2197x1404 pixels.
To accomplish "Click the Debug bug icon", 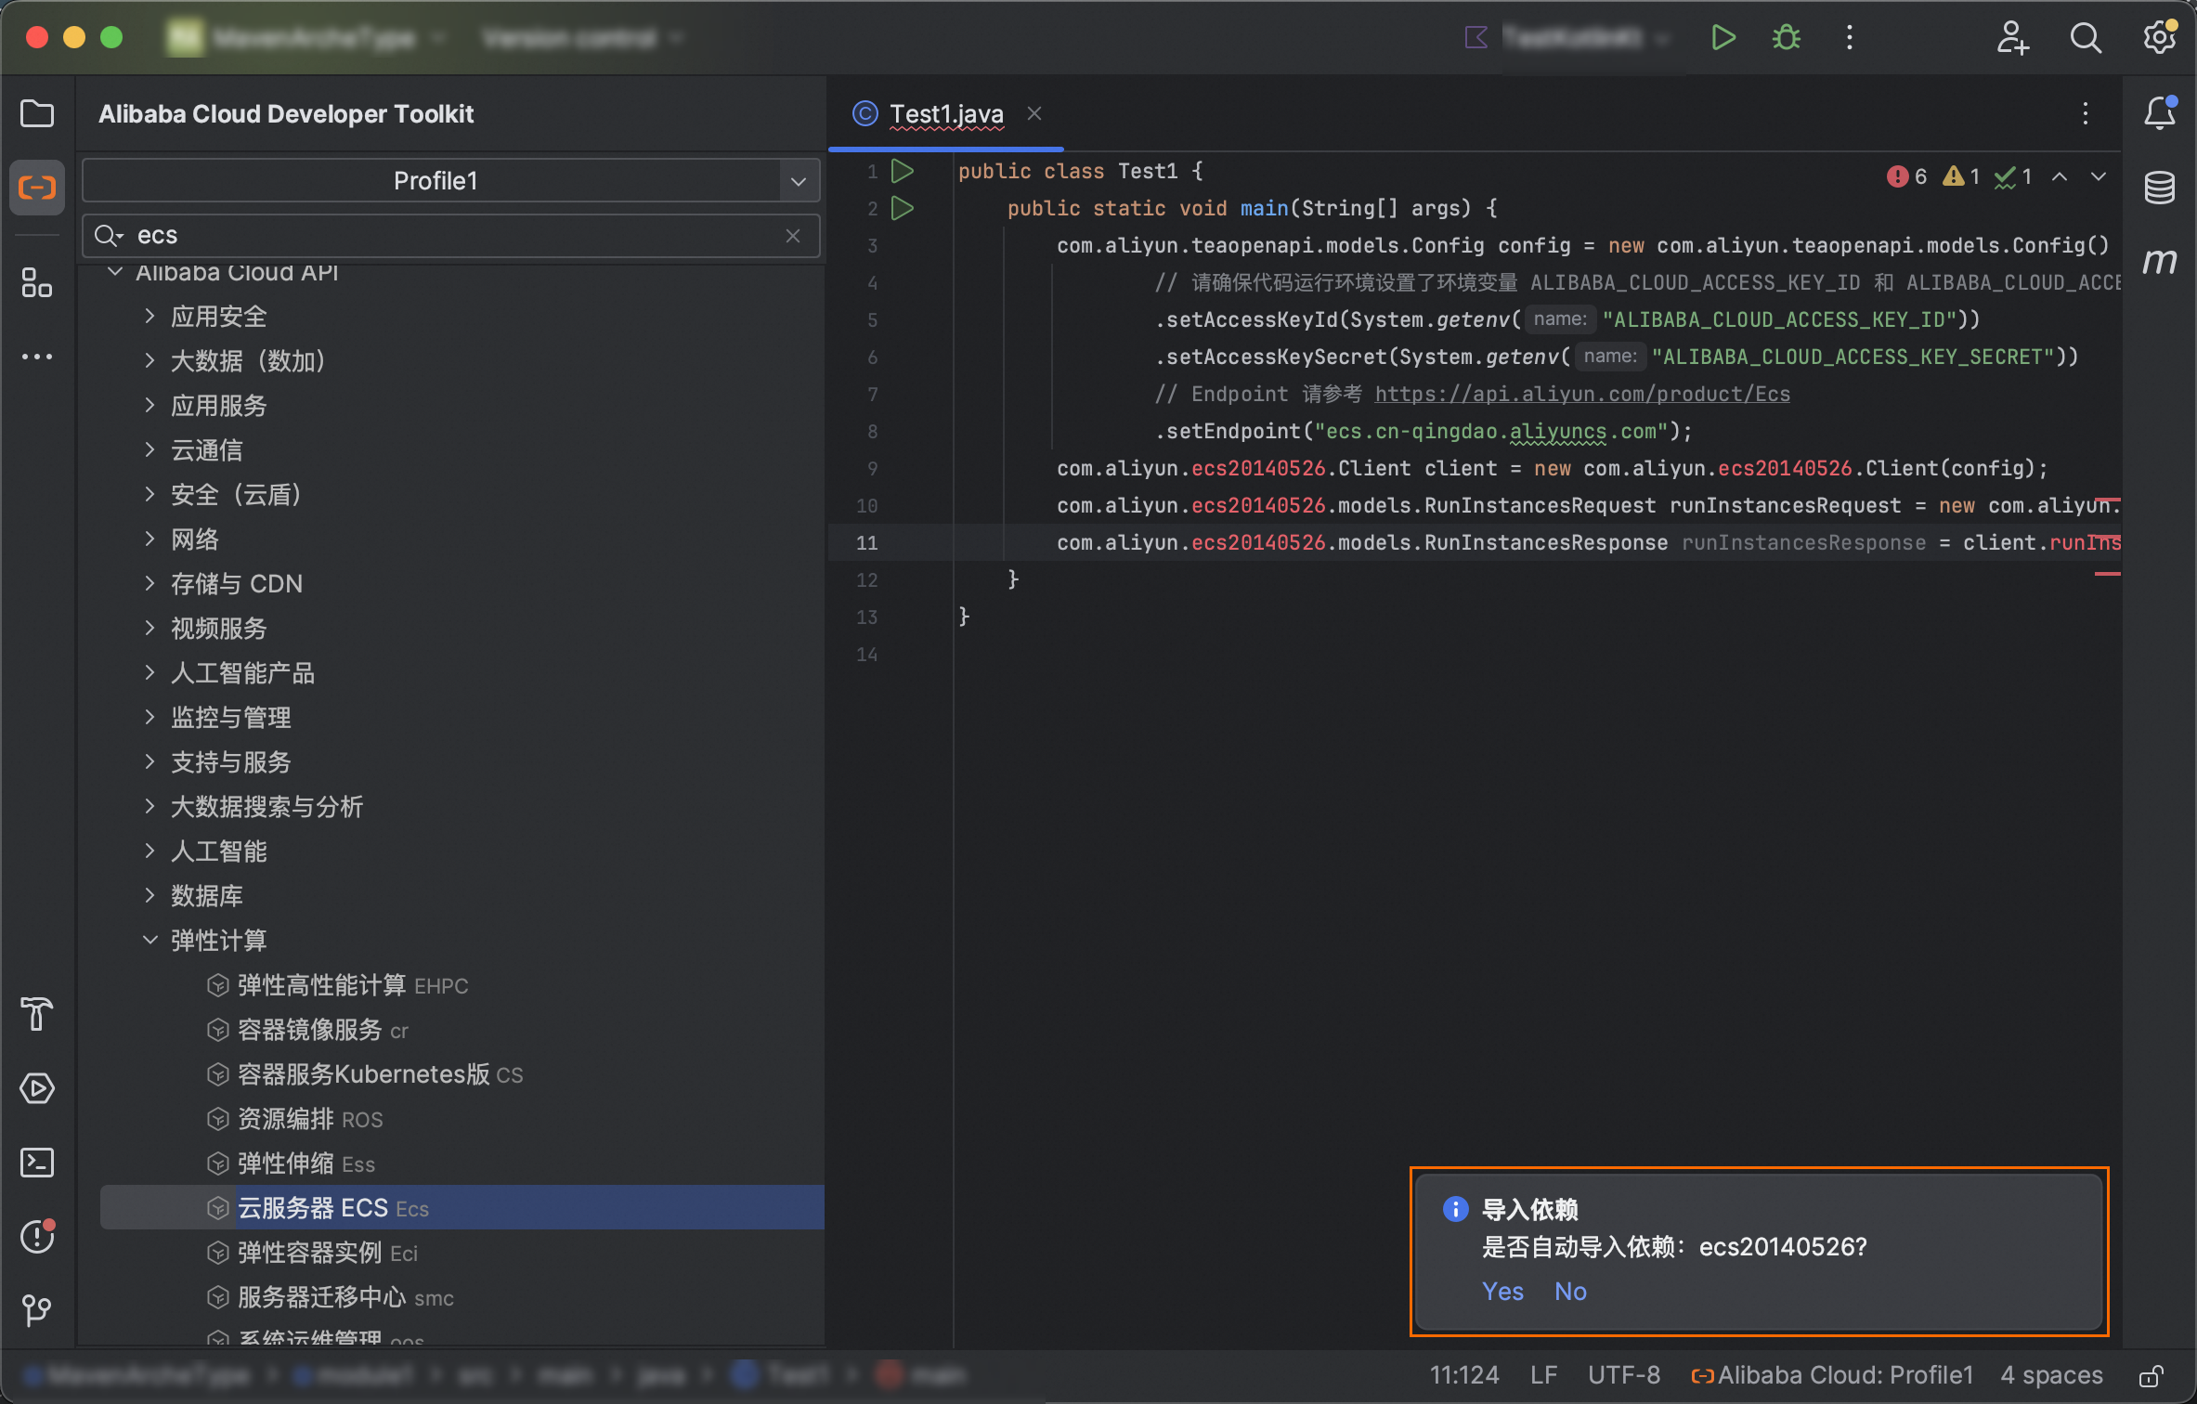I will pos(1787,38).
